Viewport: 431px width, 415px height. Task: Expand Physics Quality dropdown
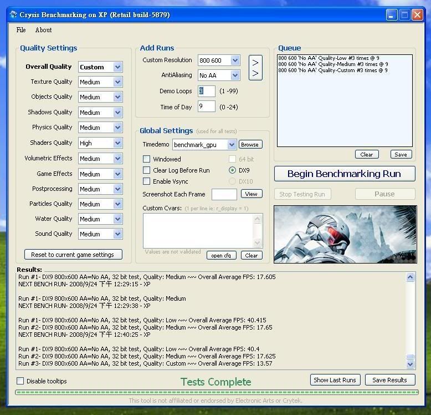[117, 128]
